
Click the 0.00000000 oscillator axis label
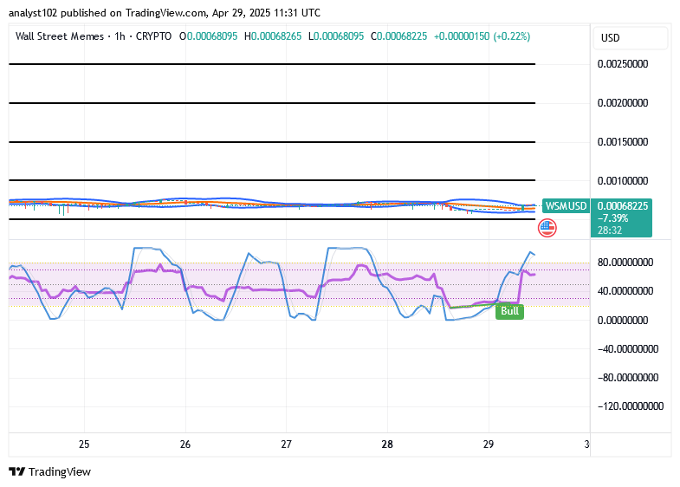(x=623, y=321)
